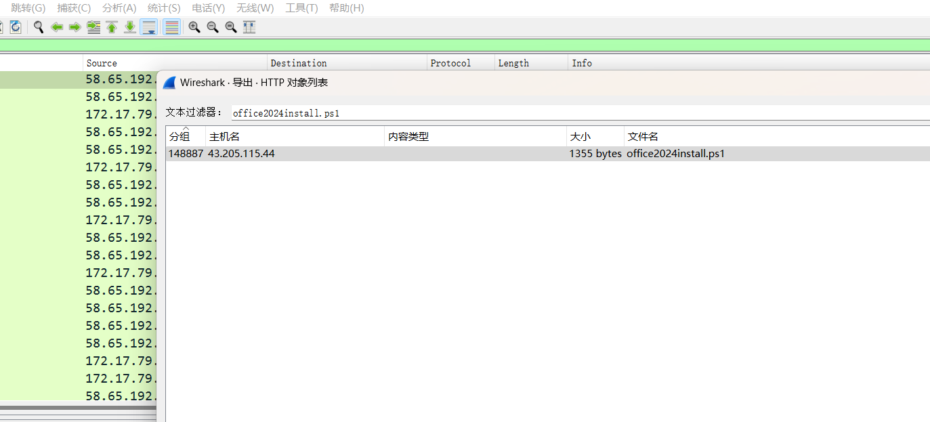The height and width of the screenshot is (422, 930).
Task: Sort object list by 大小 column
Action: tap(595, 136)
